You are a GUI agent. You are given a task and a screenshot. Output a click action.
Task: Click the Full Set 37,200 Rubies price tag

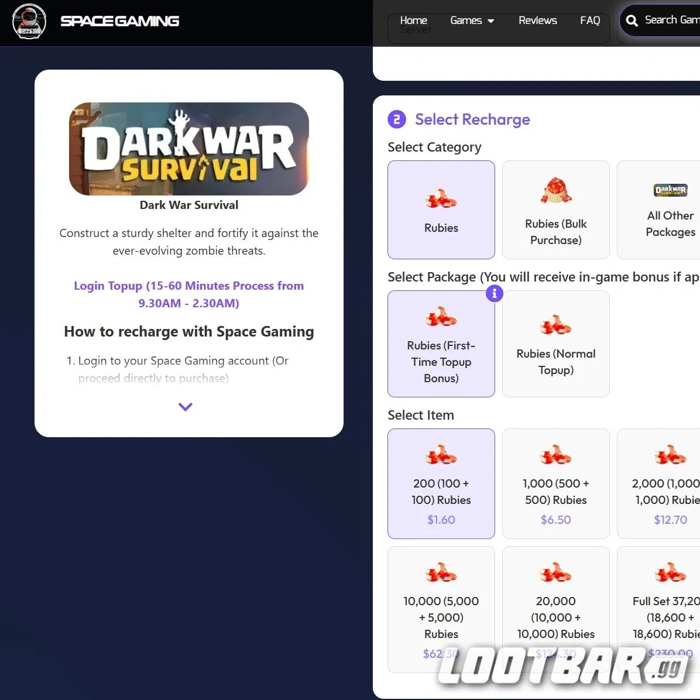click(x=670, y=654)
